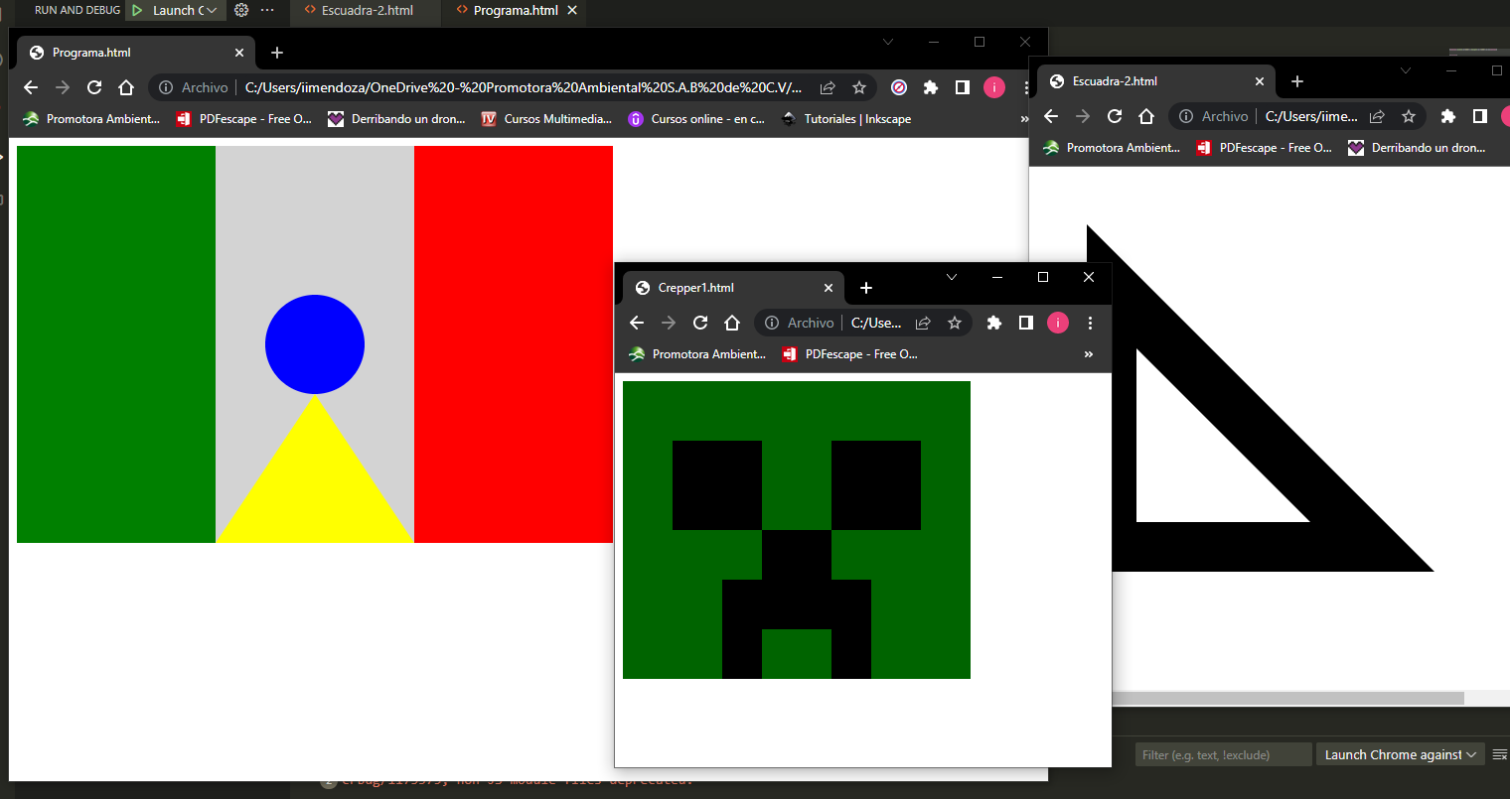1510x799 pixels.
Task: Open Promotora Ambient... bookmark in Programa.html window
Action: click(x=91, y=119)
